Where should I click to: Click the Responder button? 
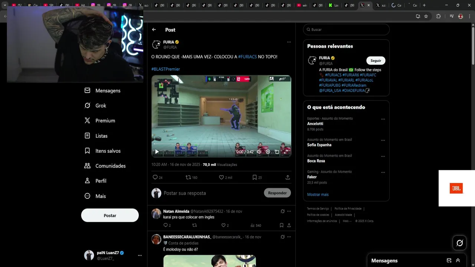pyautogui.click(x=277, y=193)
